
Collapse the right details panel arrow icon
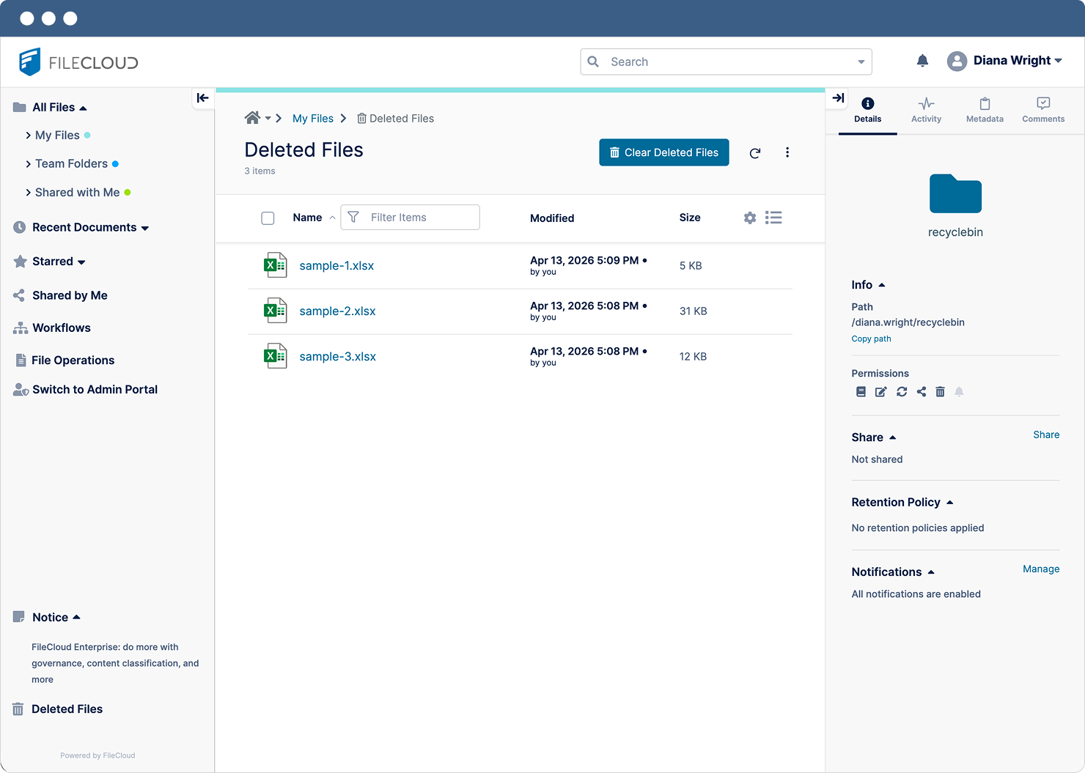(838, 98)
